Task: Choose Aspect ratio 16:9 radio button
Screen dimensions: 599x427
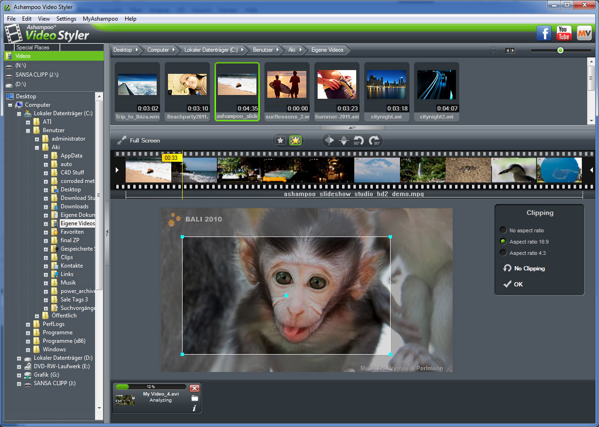Action: tap(503, 242)
